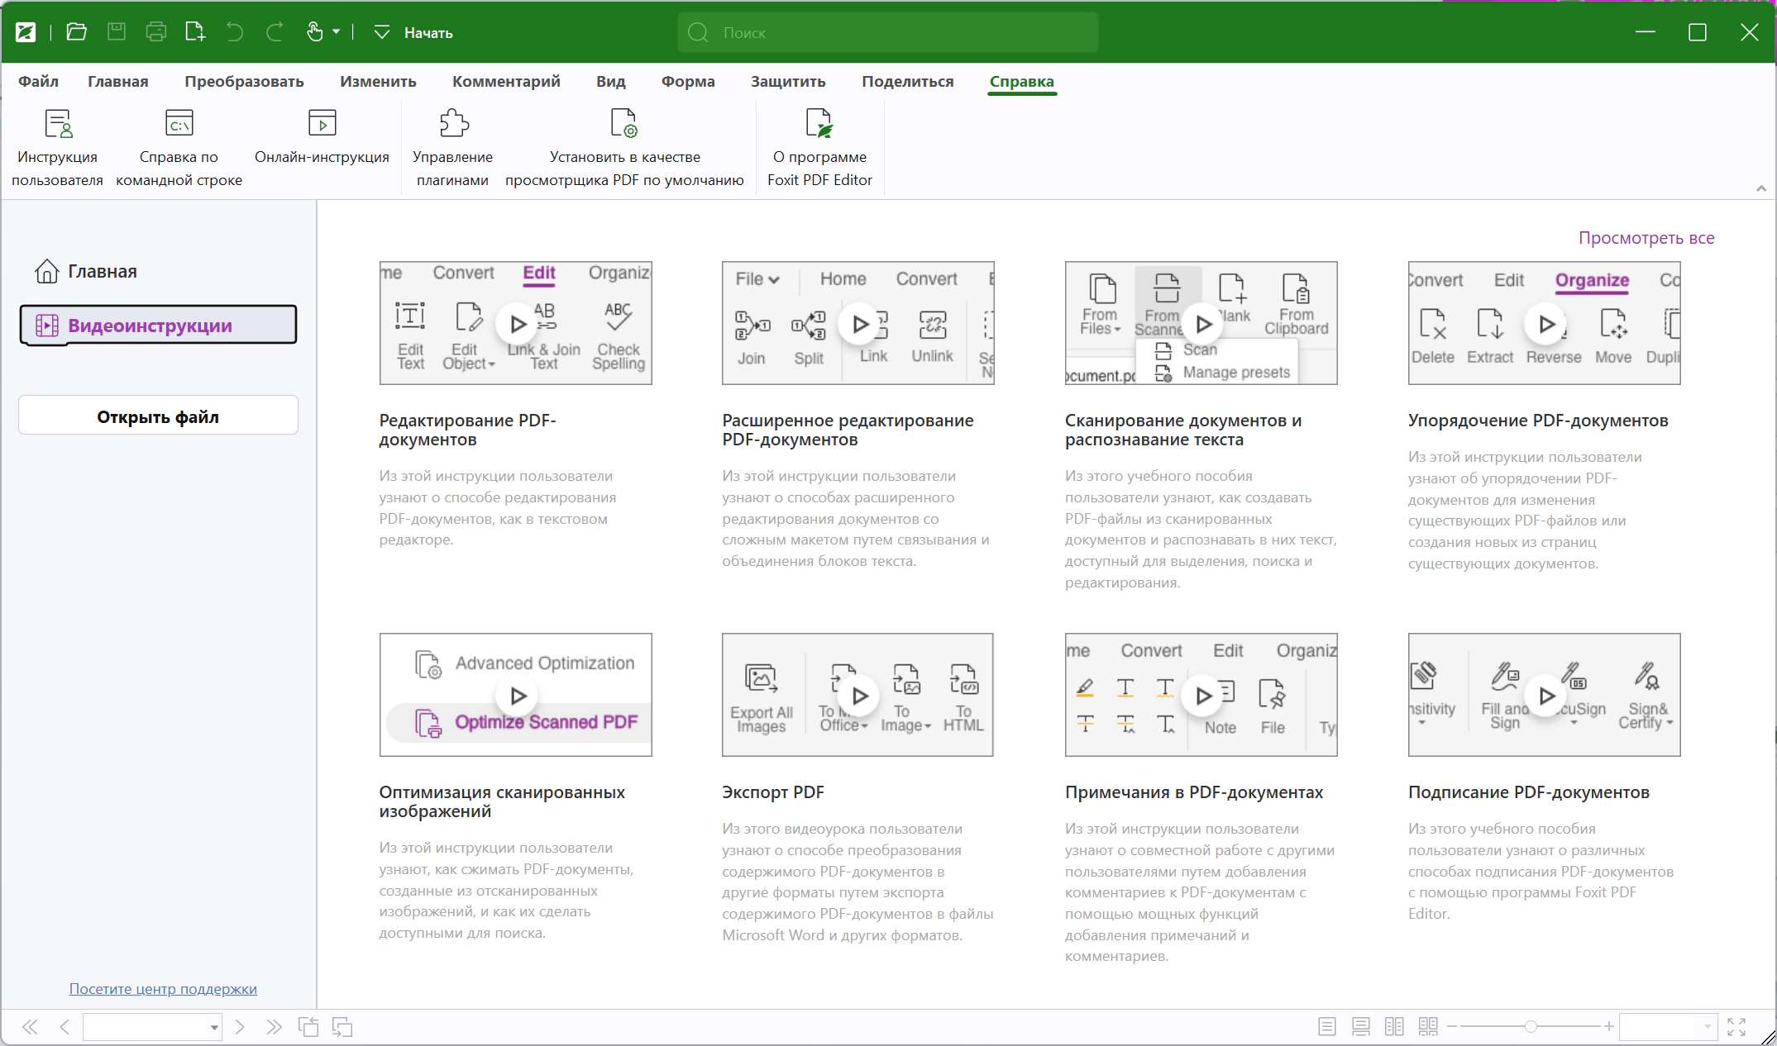Image resolution: width=1777 pixels, height=1046 pixels.
Task: Play the Экспорт PDF video thumbnail
Action: [x=857, y=695]
